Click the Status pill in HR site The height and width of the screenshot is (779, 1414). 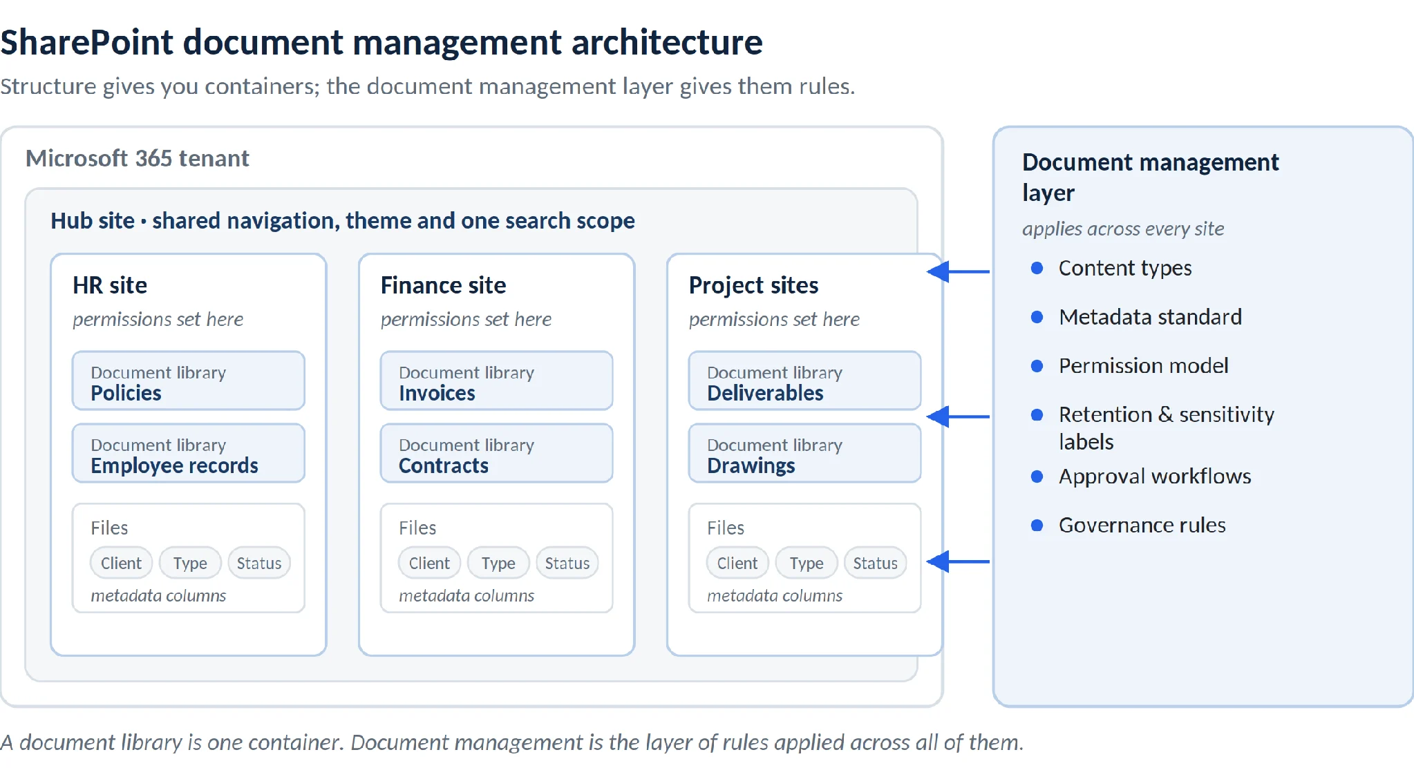click(x=259, y=563)
